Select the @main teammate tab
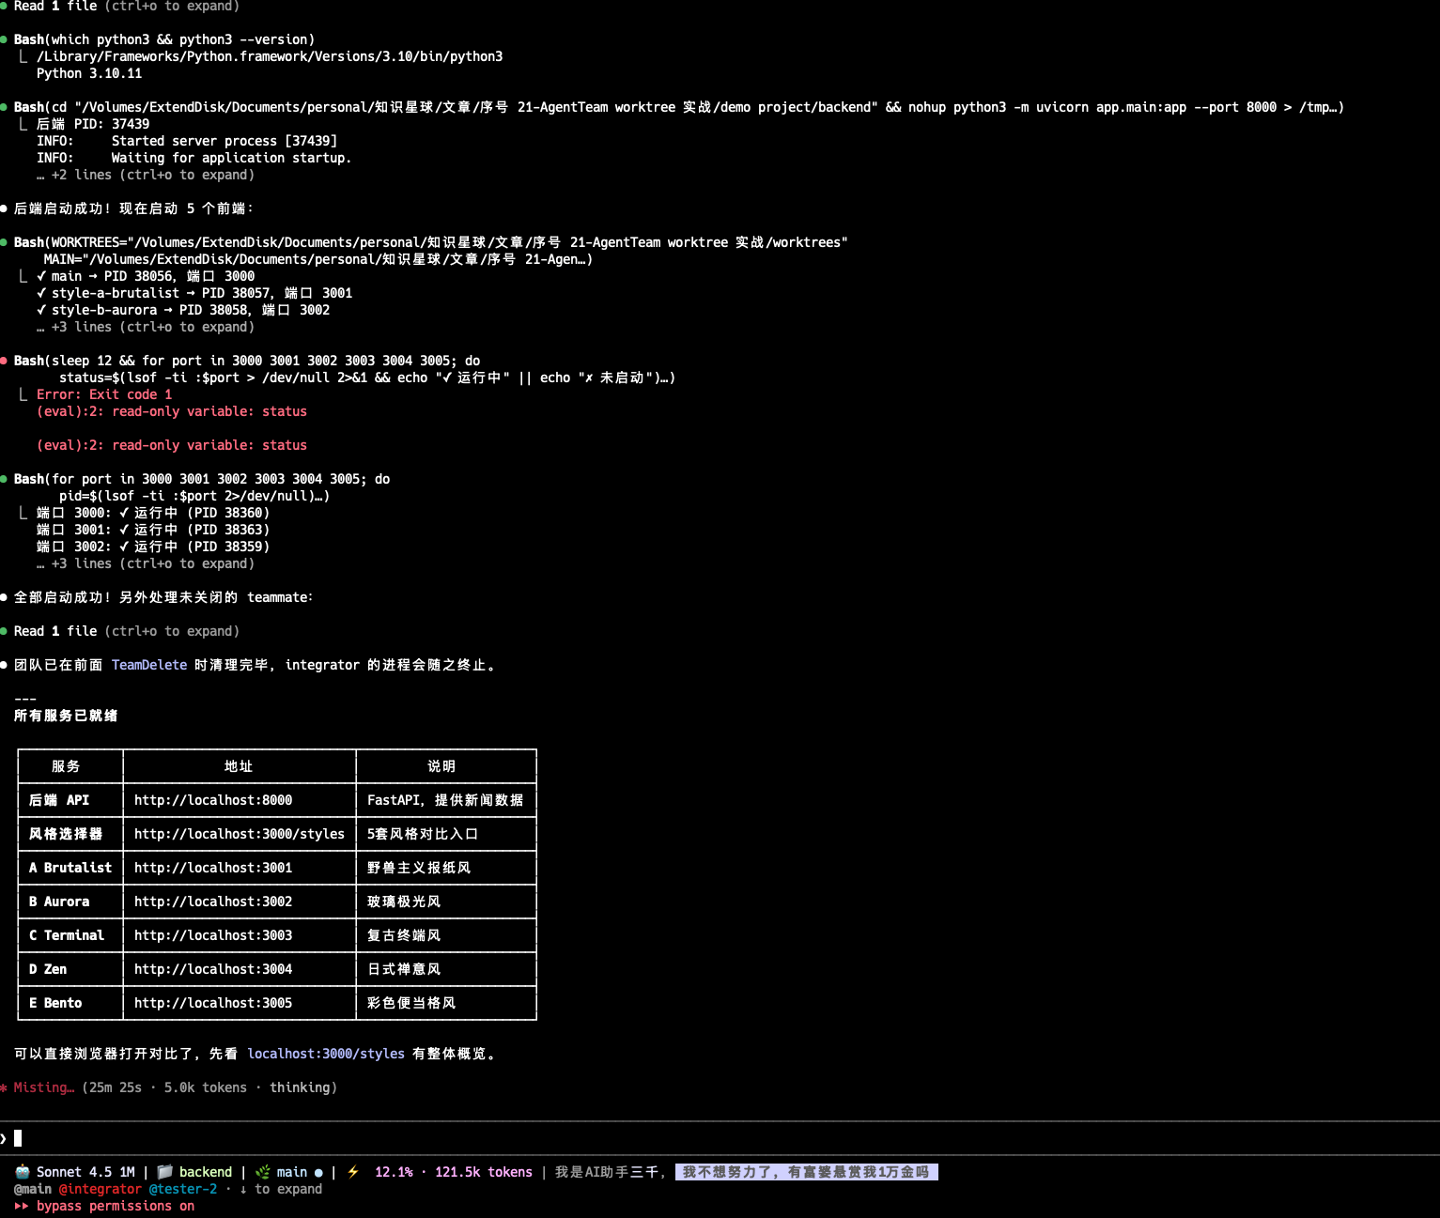Image resolution: width=1440 pixels, height=1218 pixels. [x=33, y=1189]
